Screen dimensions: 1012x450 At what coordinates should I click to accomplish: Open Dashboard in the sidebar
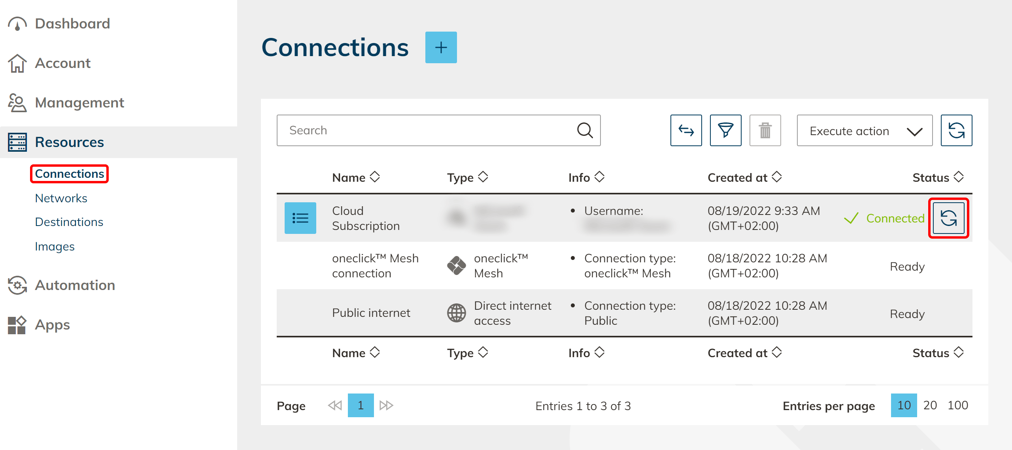72,24
